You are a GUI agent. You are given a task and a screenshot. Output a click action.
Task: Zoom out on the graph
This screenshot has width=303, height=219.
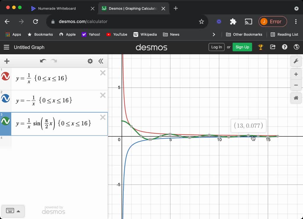pyautogui.click(x=296, y=85)
